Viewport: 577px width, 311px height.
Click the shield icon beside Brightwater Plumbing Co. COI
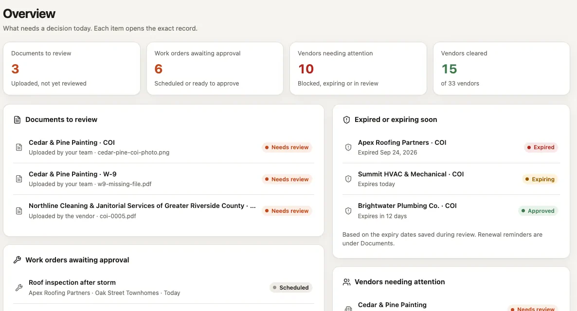pyautogui.click(x=348, y=211)
